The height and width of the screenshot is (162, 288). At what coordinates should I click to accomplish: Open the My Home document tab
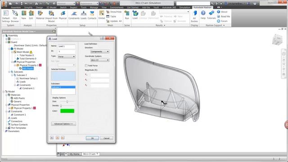point(74,154)
